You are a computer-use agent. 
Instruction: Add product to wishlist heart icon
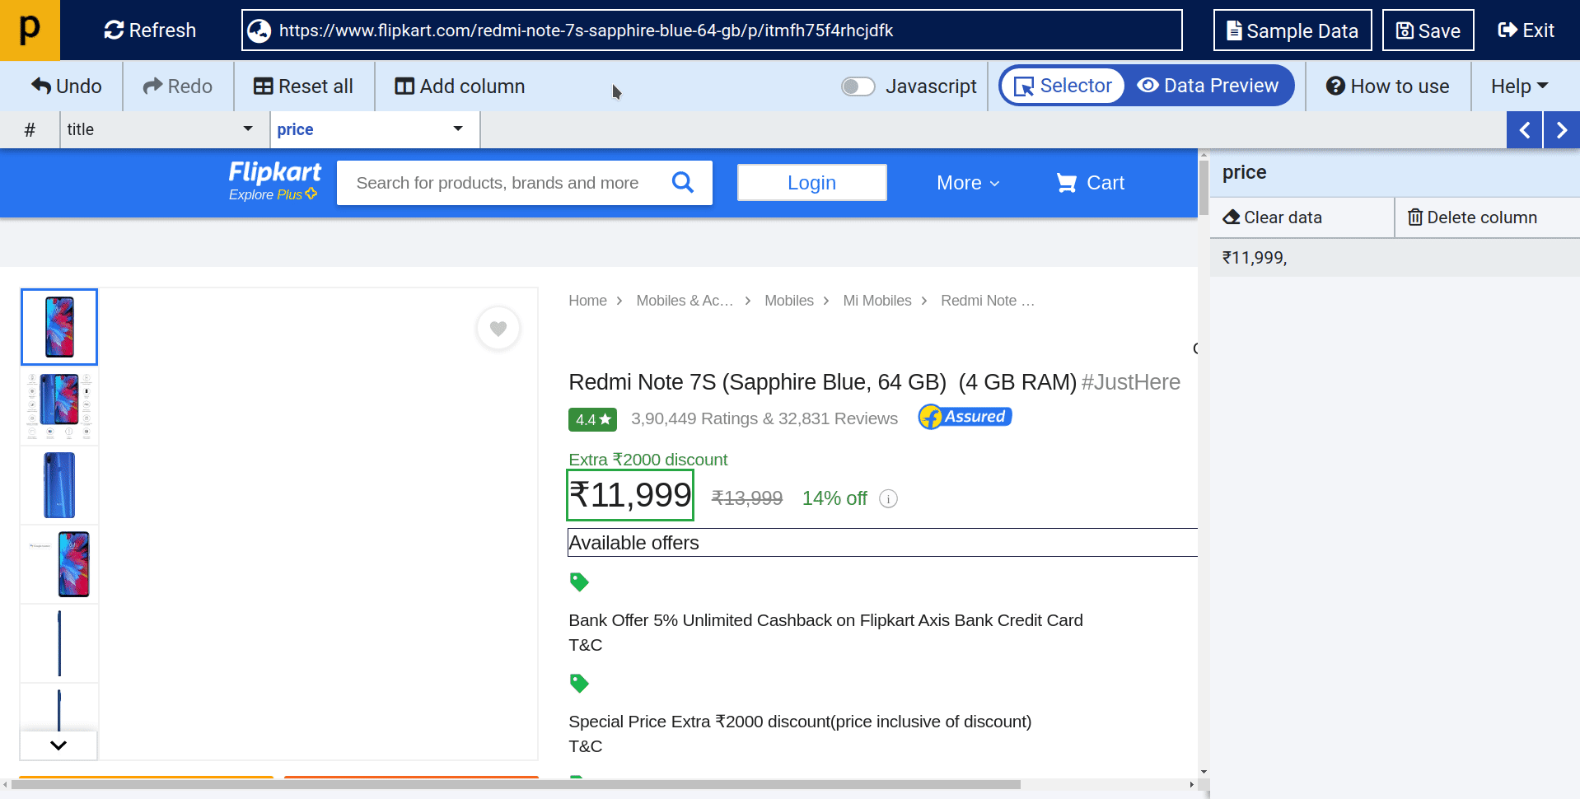(x=498, y=329)
